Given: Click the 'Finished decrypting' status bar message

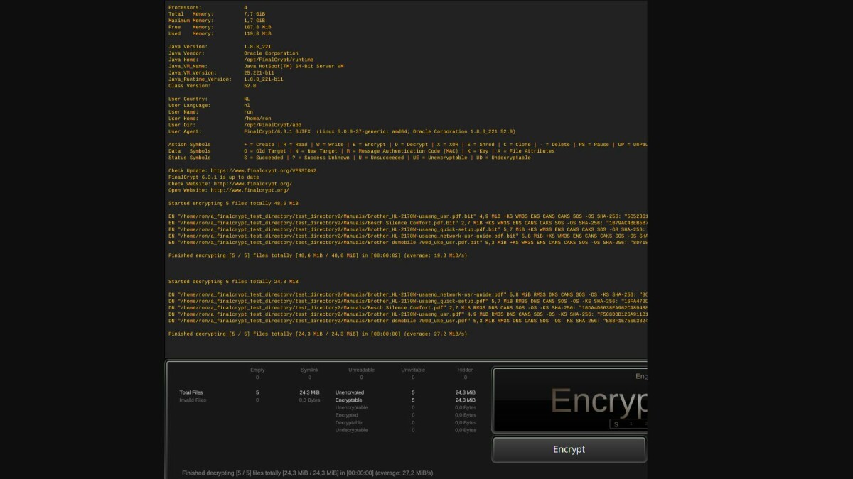Looking at the screenshot, I should point(307,473).
